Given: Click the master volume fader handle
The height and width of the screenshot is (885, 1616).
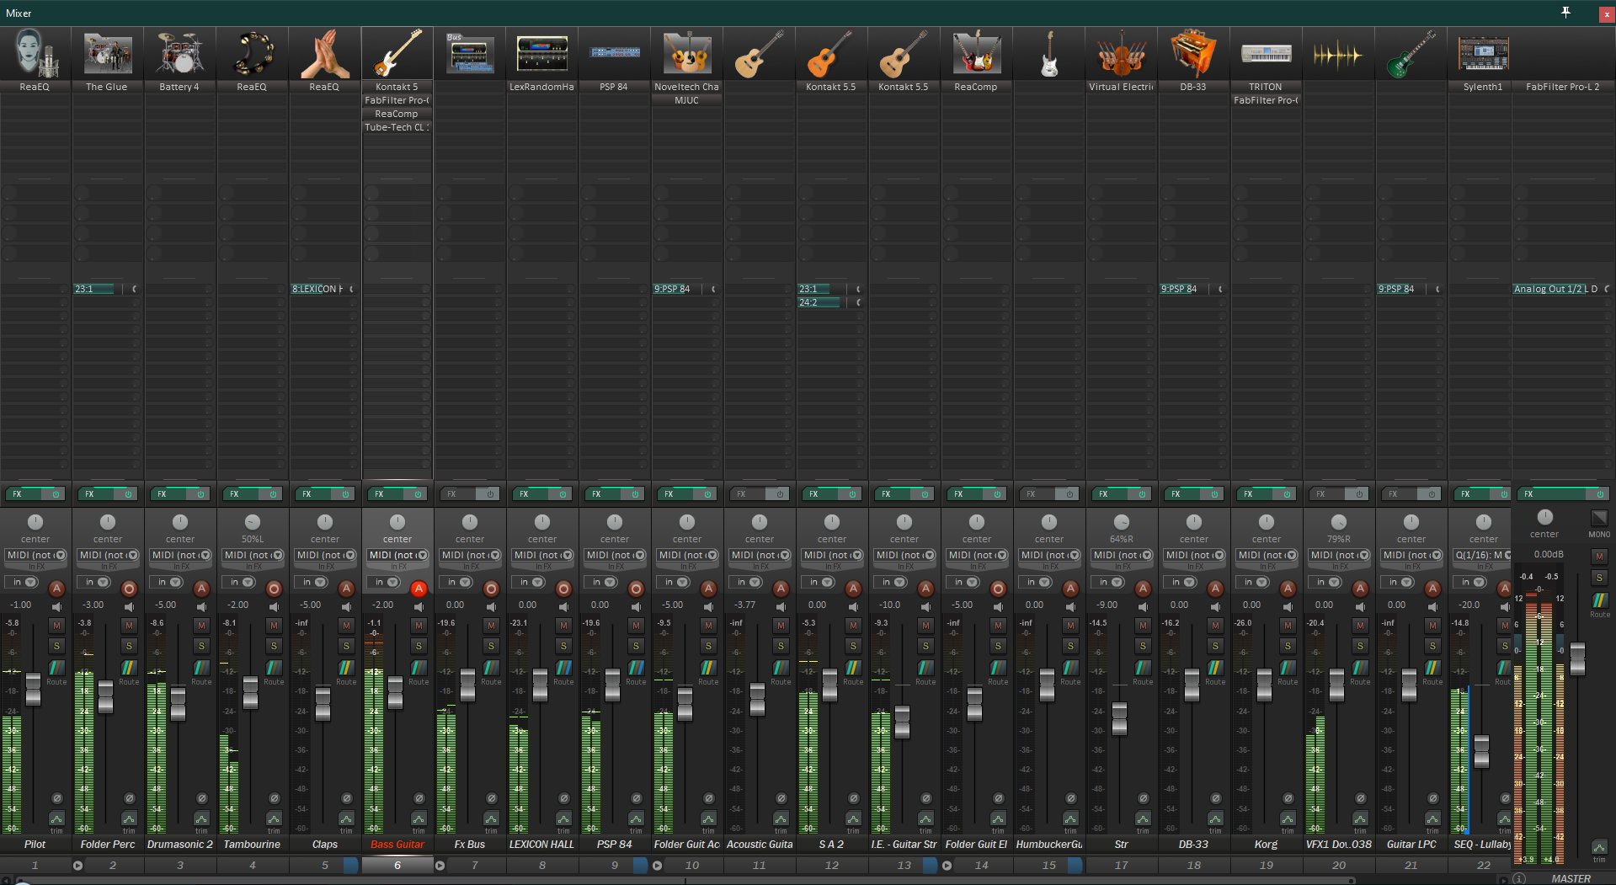Looking at the screenshot, I should click(1577, 658).
